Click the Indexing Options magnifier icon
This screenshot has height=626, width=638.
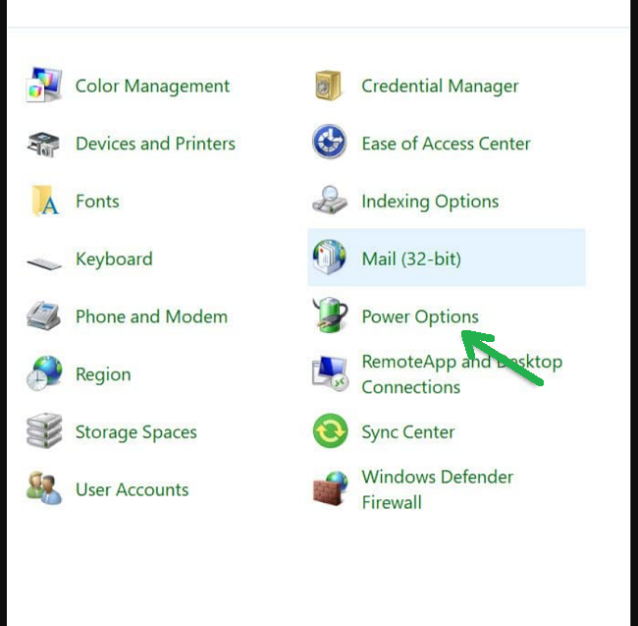click(329, 200)
